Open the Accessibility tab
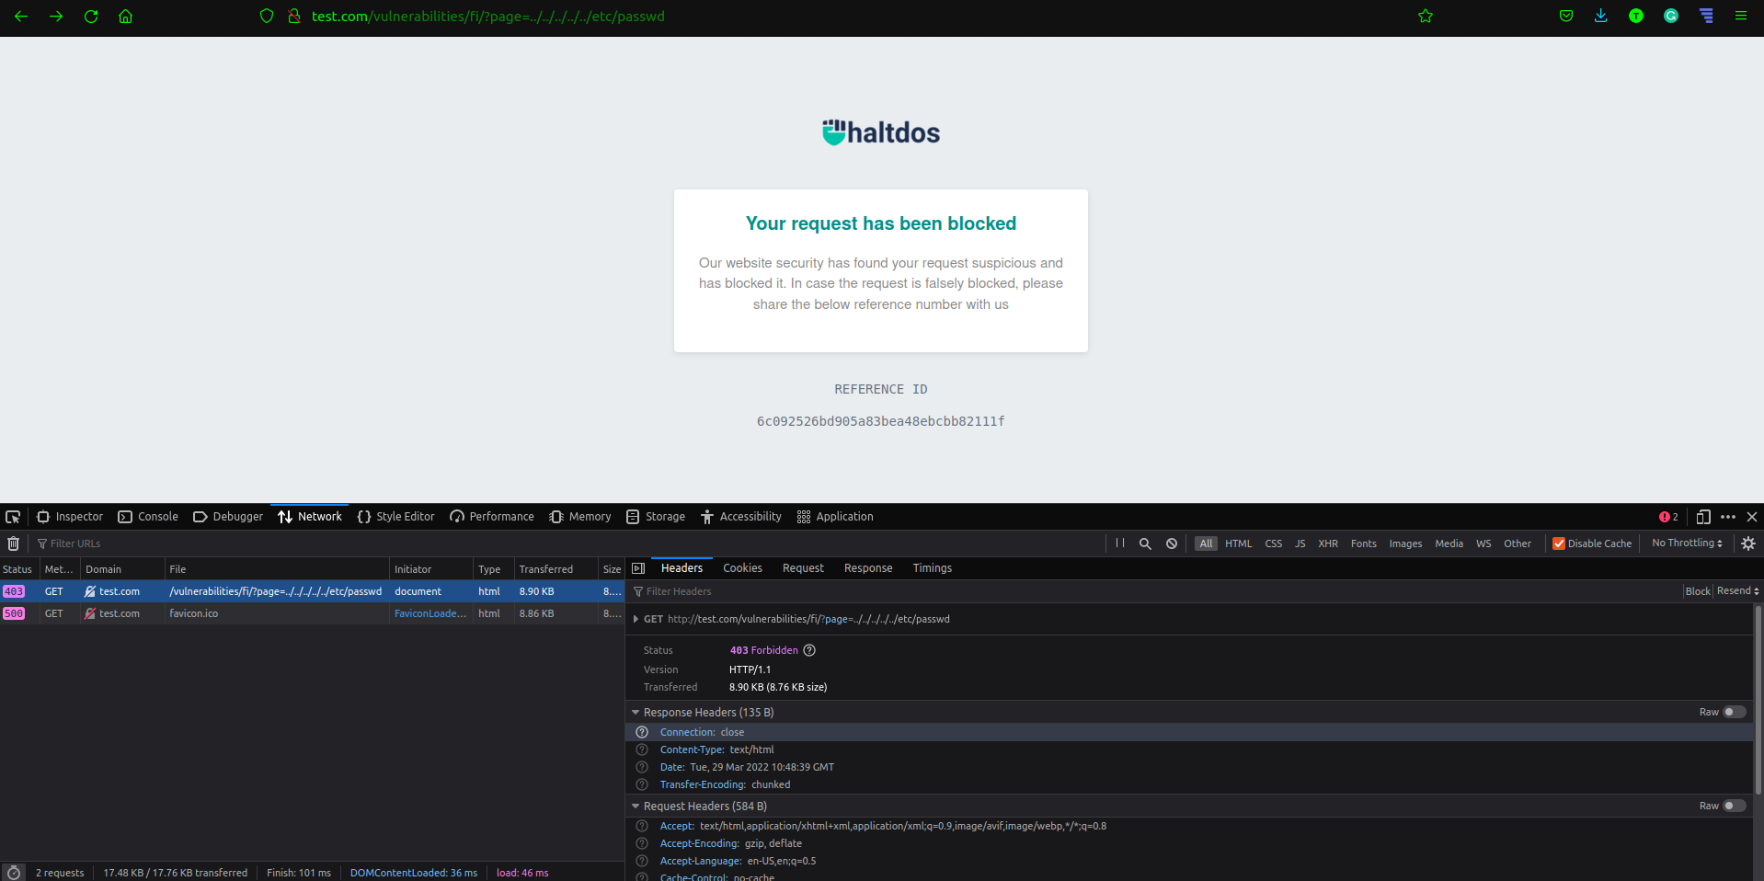Screen dimensions: 1764x881 [x=741, y=517]
